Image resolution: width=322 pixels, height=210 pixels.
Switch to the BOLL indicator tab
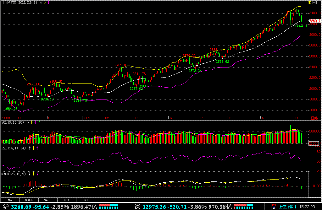[29, 200]
